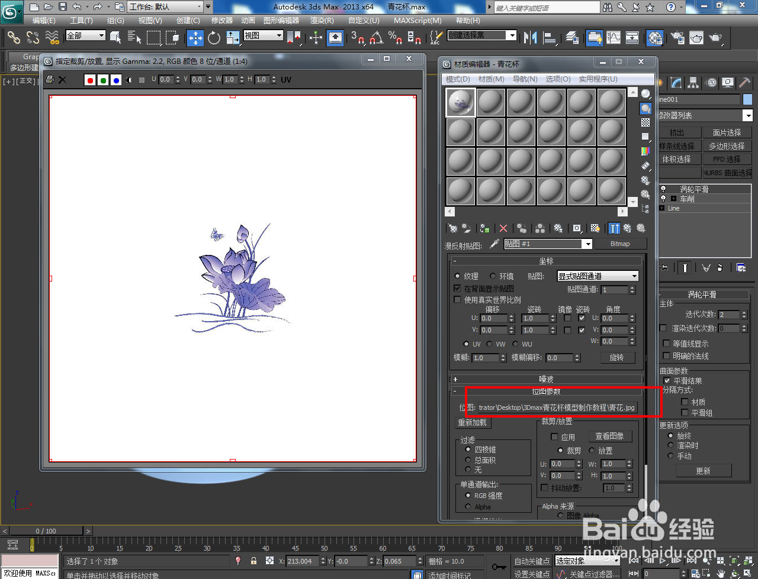This screenshot has height=579, width=758.
Task: Enable 使用真实世界比例 checkbox
Action: [457, 300]
